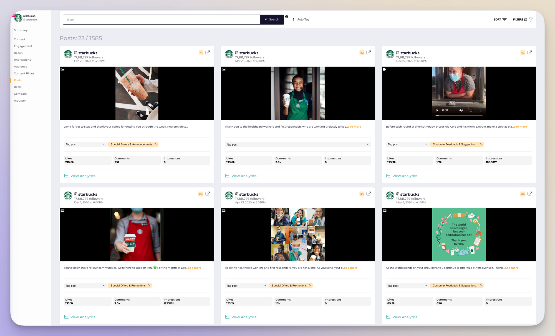Open the FILTERS funnel icon
This screenshot has height=336, width=555.
coord(531,19)
